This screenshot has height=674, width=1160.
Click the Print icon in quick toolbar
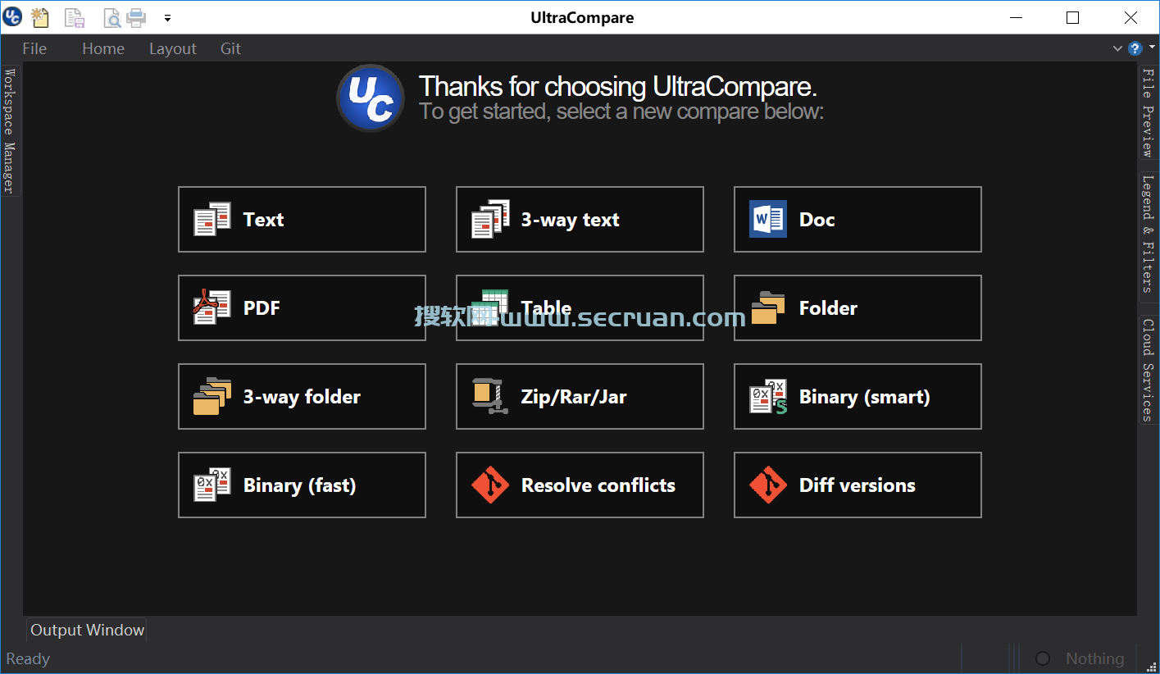135,17
